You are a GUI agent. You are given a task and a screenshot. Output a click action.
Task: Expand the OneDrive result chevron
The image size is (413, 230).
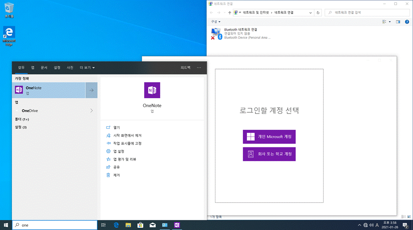click(x=92, y=111)
